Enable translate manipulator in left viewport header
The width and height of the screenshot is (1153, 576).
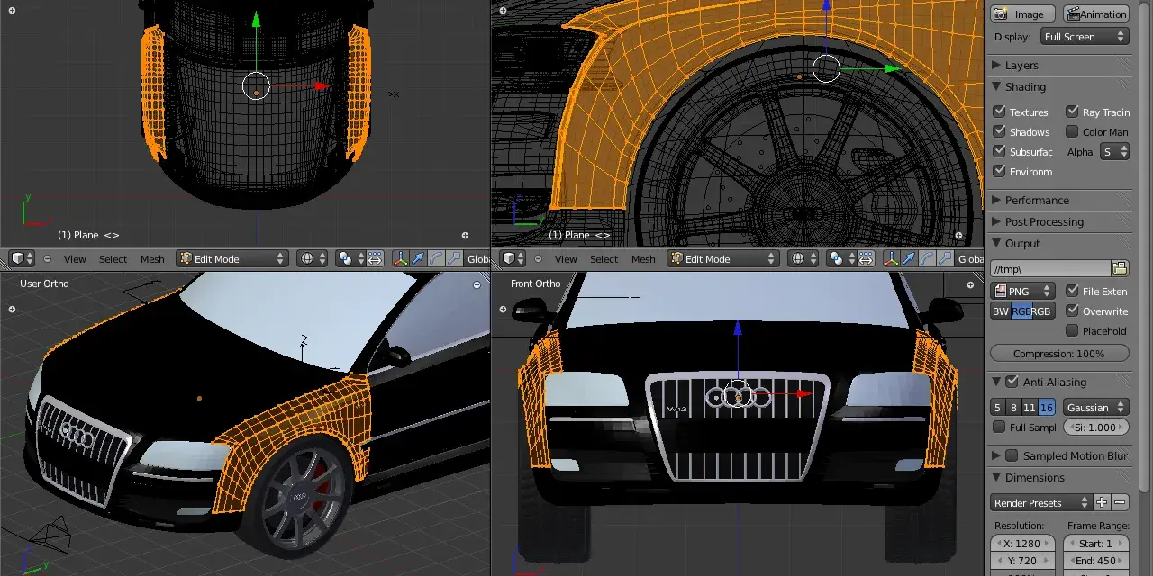[418, 258]
